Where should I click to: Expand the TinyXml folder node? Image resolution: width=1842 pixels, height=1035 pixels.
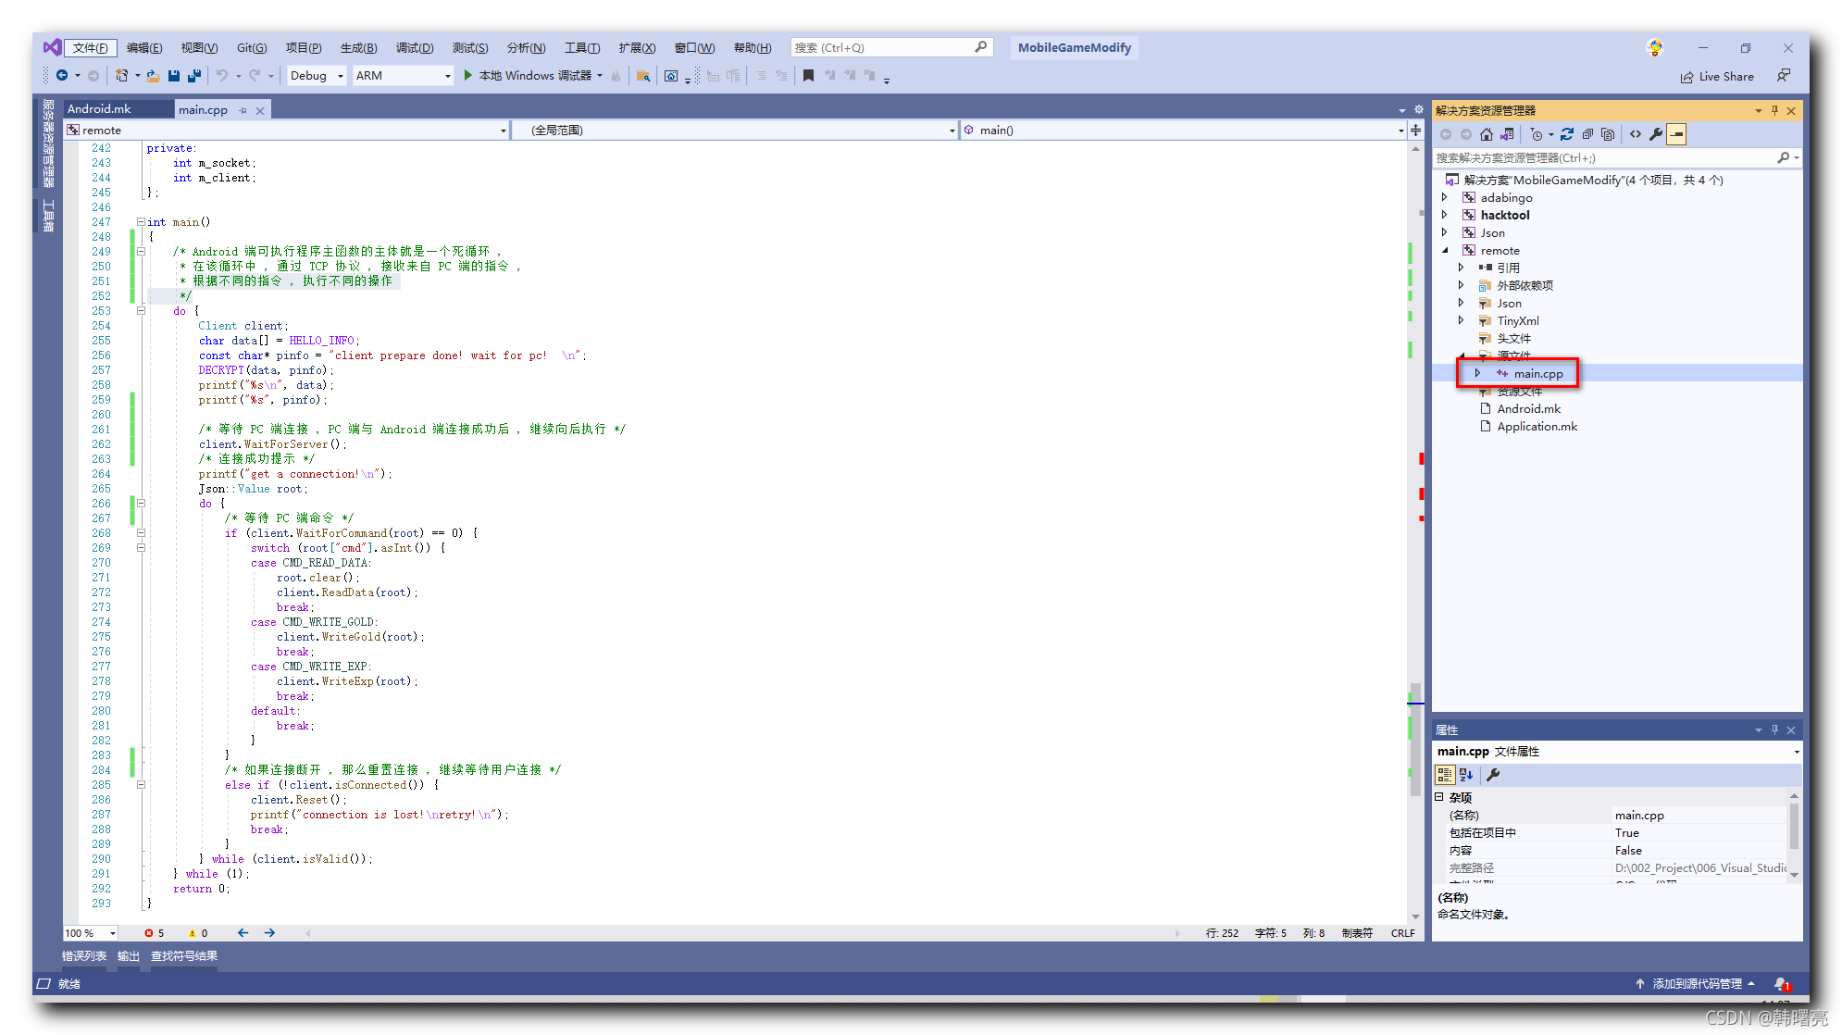[1462, 320]
